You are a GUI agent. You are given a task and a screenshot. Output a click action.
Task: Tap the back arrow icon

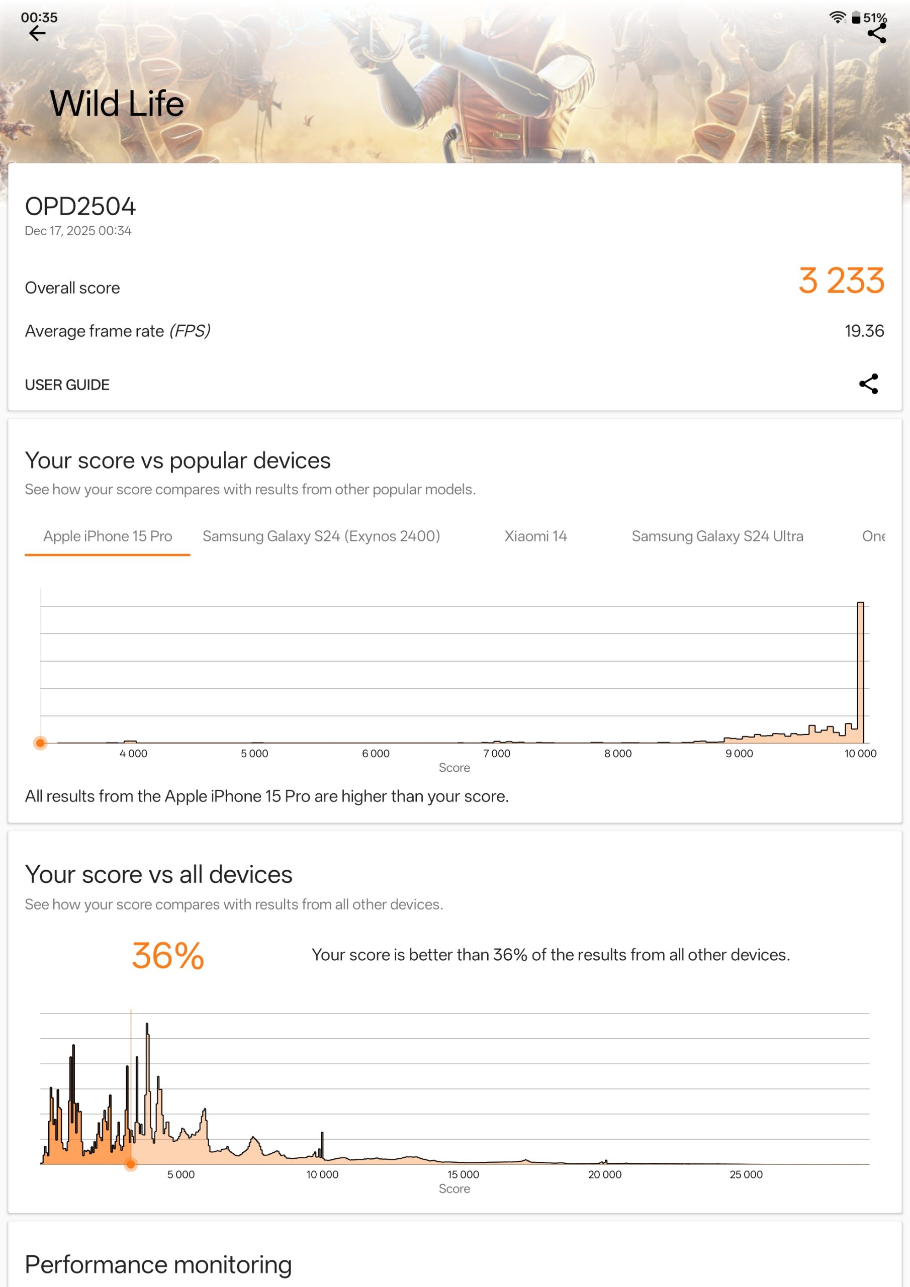pos(37,34)
